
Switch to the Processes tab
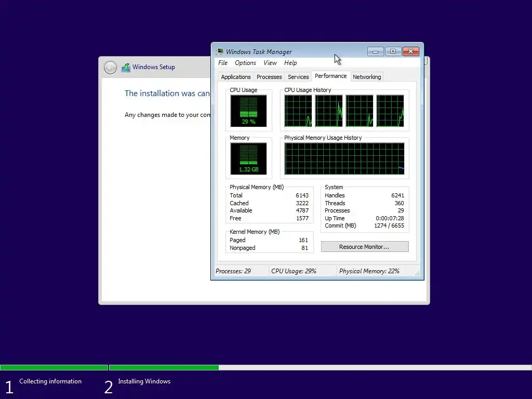pyautogui.click(x=269, y=77)
